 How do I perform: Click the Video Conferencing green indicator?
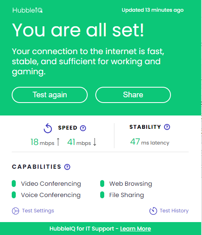click(14, 184)
